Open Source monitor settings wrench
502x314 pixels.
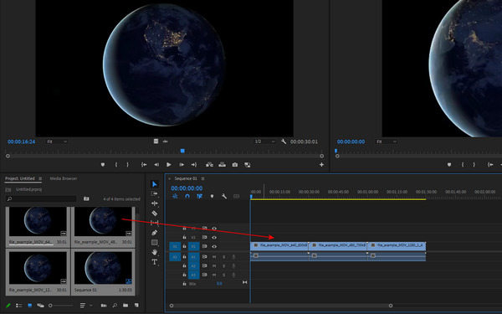pyautogui.click(x=284, y=142)
